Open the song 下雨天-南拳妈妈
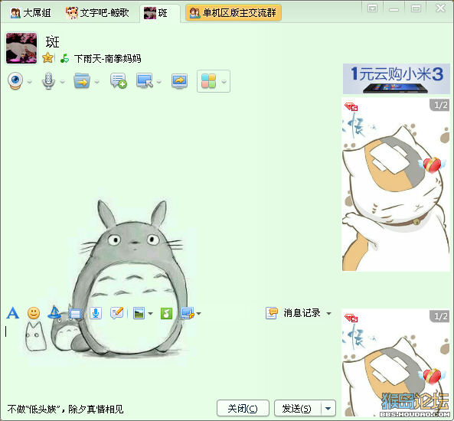The height and width of the screenshot is (421, 454). 107,58
